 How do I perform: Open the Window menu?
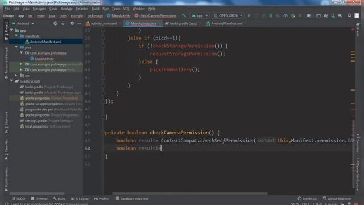coord(139,9)
